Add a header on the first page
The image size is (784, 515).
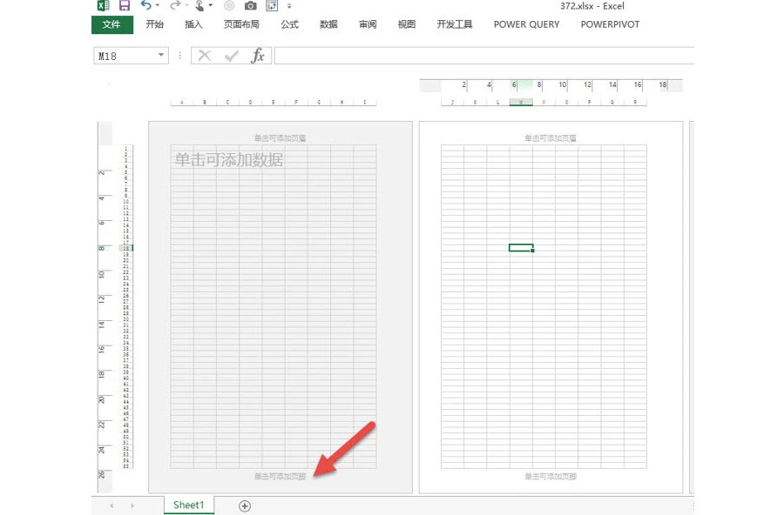click(x=280, y=137)
